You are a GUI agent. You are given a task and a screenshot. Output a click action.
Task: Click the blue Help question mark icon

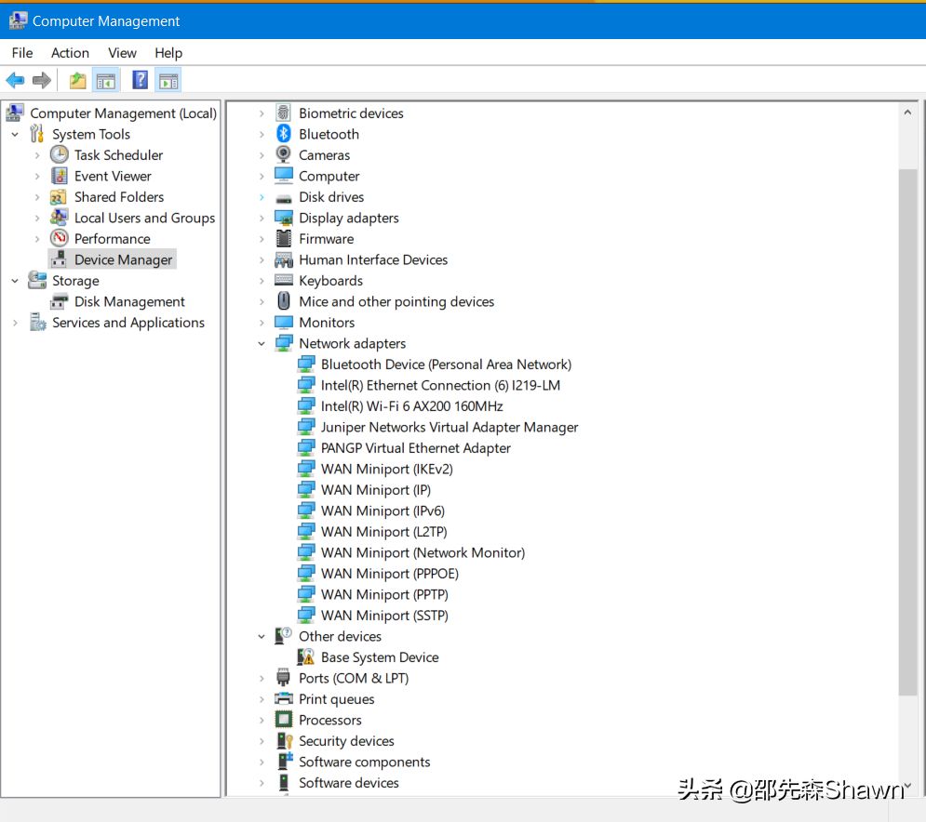coord(140,80)
